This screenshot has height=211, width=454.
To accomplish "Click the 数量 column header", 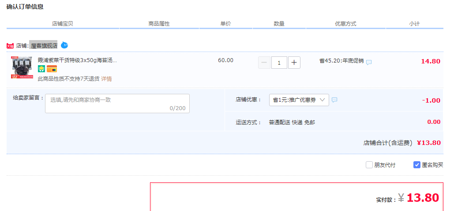I will (x=279, y=24).
